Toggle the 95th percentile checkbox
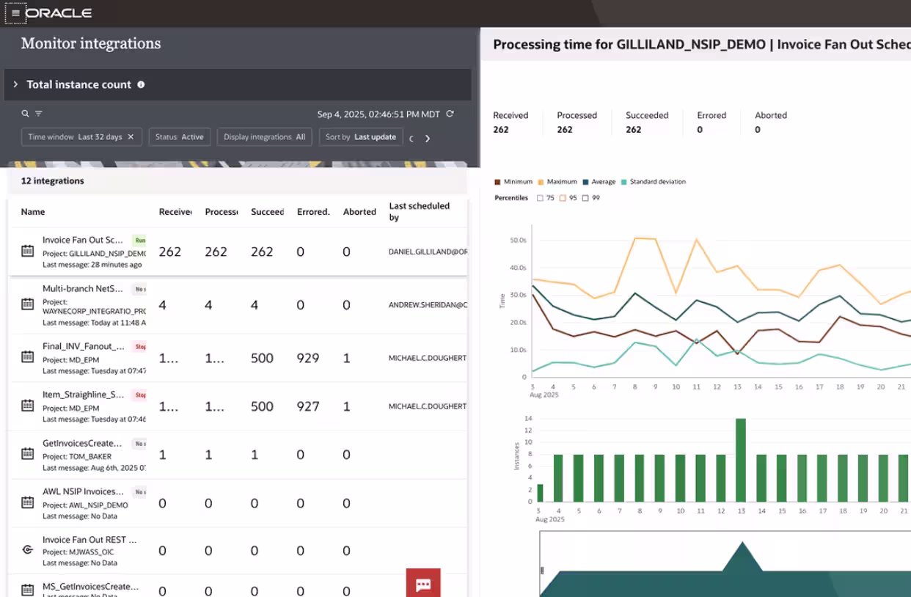 click(563, 198)
